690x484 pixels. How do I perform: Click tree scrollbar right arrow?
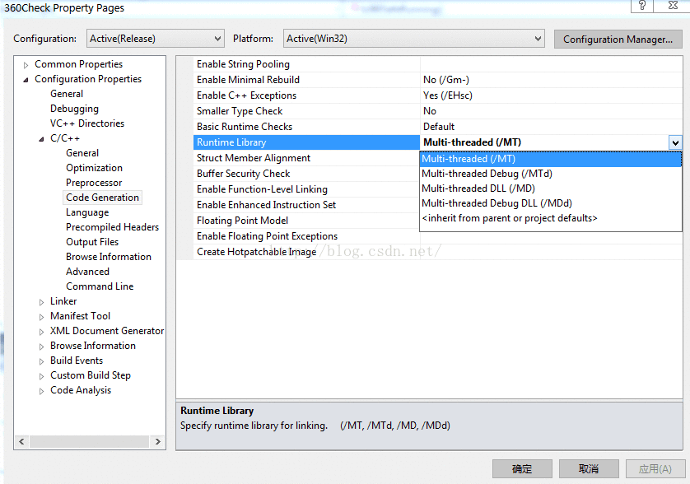157,441
